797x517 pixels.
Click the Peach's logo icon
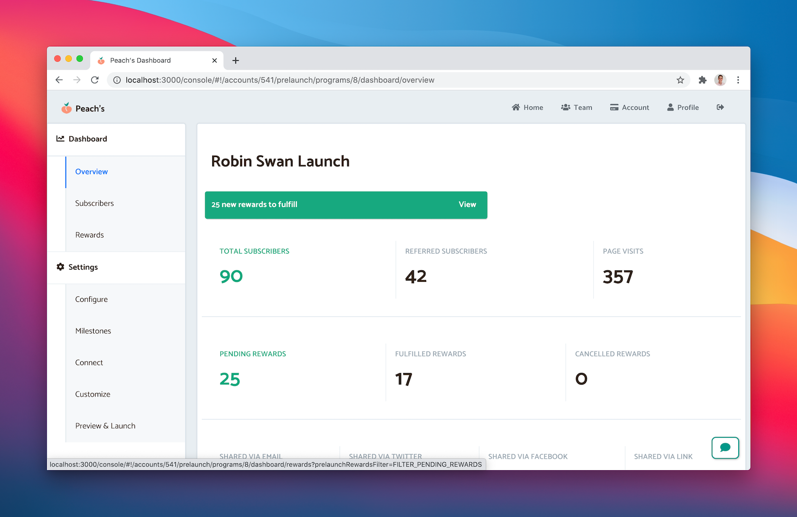[66, 108]
